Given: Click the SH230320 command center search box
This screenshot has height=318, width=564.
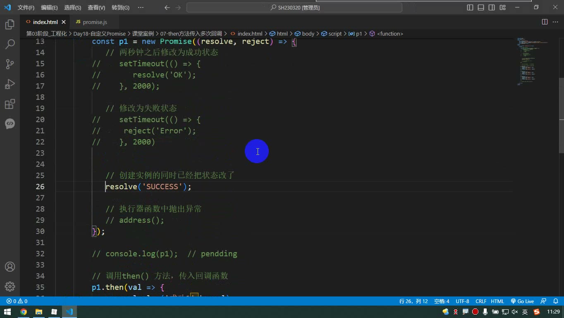Looking at the screenshot, I should [294, 7].
